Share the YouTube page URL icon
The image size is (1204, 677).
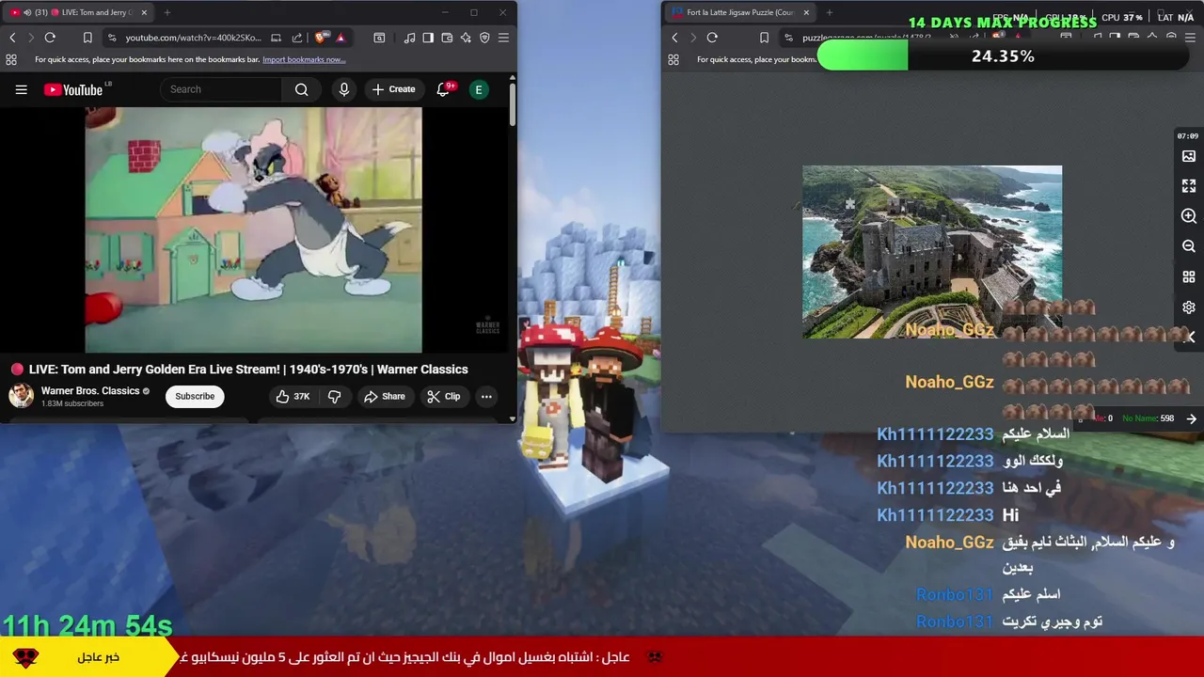(297, 38)
